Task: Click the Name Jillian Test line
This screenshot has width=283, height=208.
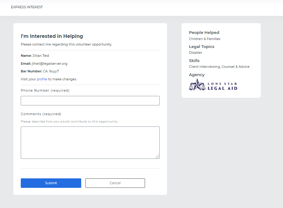Action: (35, 56)
